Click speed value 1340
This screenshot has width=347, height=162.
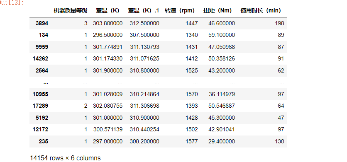click(192, 35)
